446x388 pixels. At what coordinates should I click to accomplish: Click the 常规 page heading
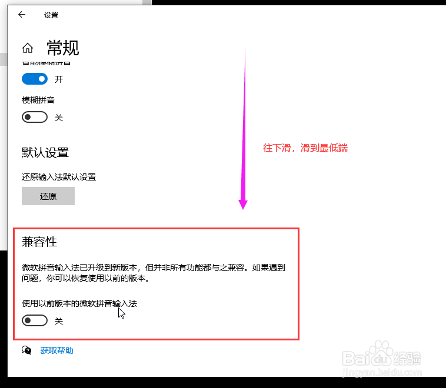62,48
